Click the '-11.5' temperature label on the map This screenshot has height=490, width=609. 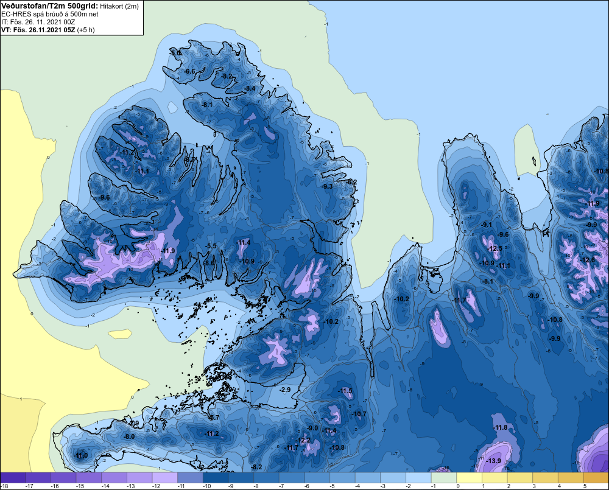pos(345,391)
